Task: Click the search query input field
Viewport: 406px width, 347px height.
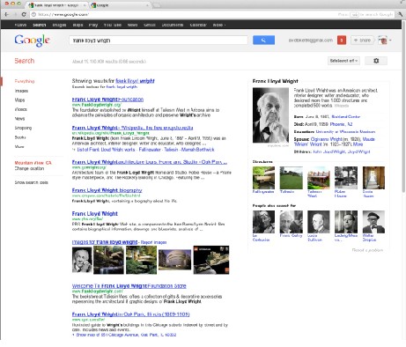Action: tap(159, 41)
